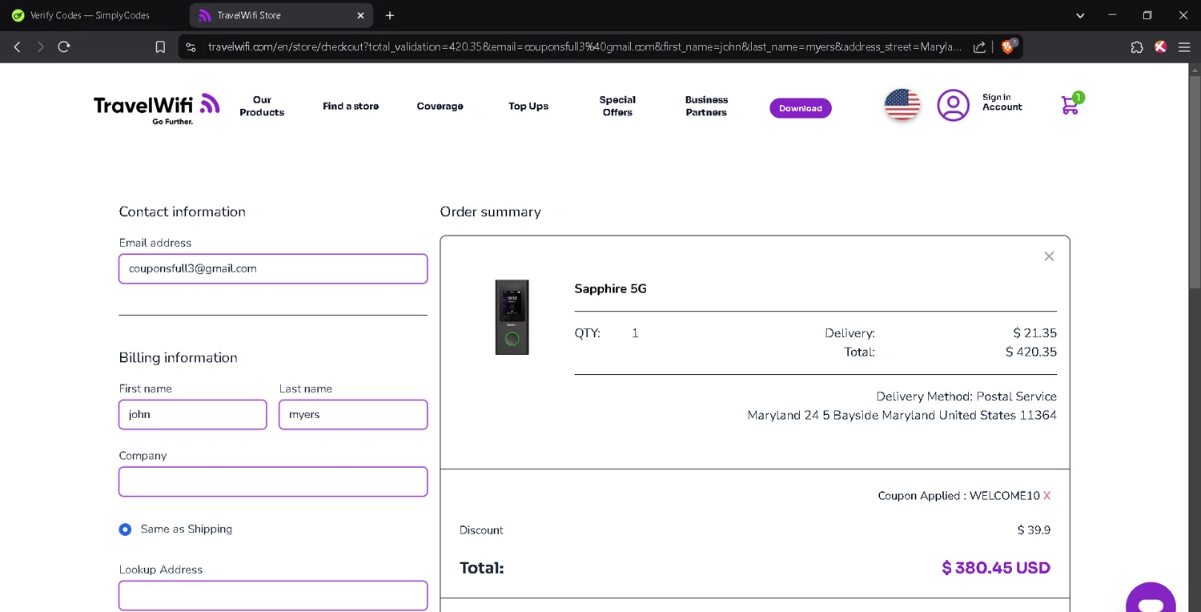The width and height of the screenshot is (1201, 612).
Task: Open the purple chat widget bubble
Action: 1151,599
